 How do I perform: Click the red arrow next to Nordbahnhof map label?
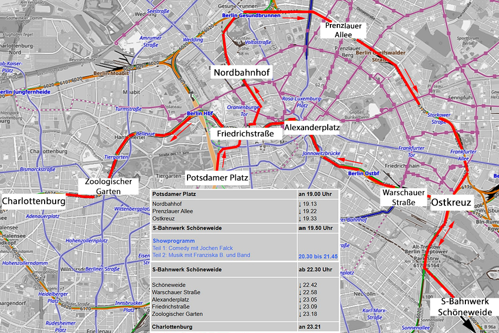tap(259, 95)
